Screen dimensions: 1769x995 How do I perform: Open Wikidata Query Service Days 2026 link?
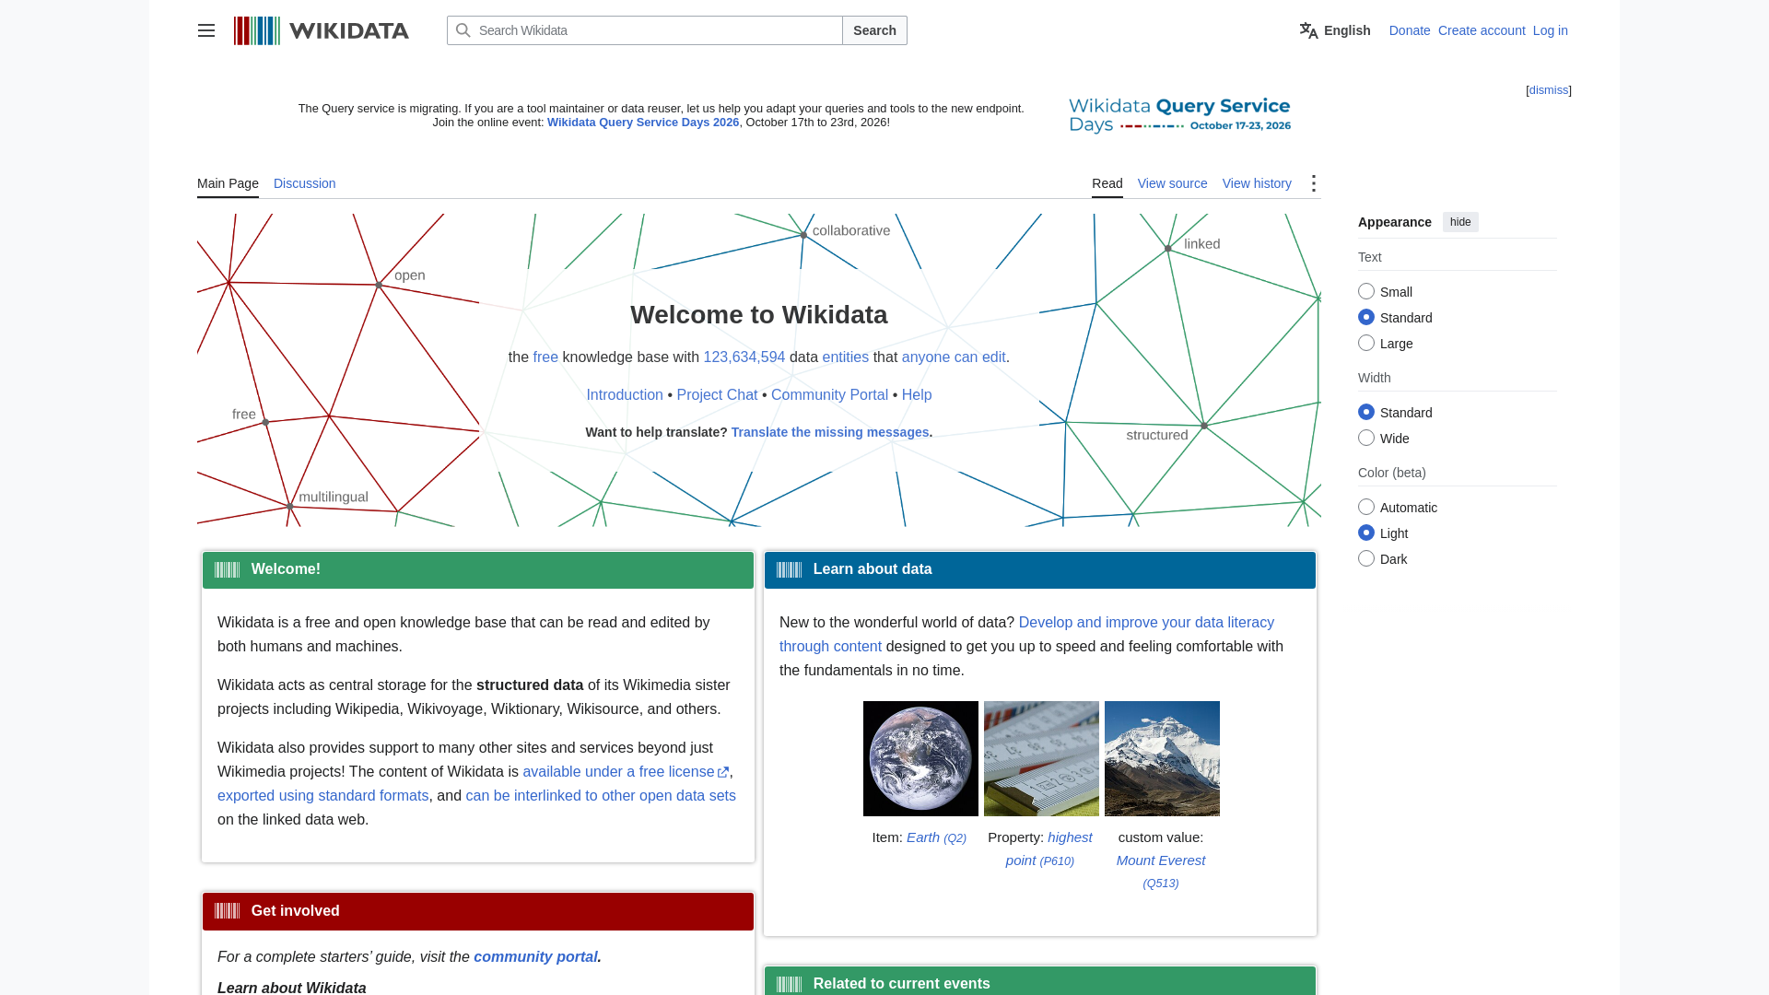tap(643, 123)
